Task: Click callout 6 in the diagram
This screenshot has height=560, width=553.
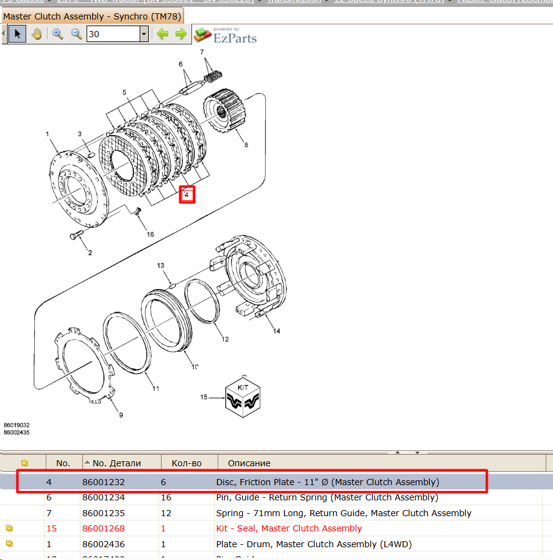Action: [x=180, y=64]
